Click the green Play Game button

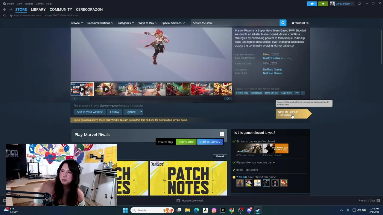(x=186, y=142)
